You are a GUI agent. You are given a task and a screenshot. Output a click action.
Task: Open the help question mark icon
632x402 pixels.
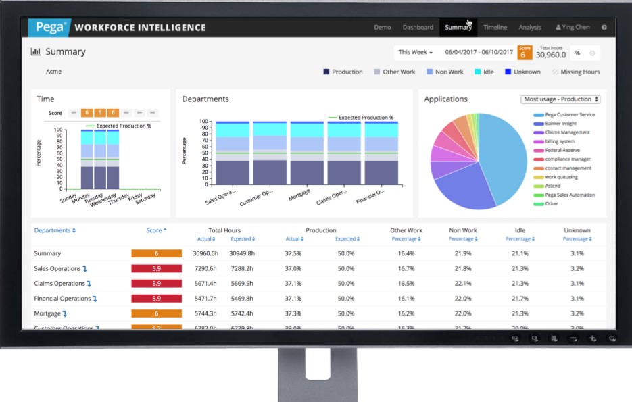pos(604,28)
